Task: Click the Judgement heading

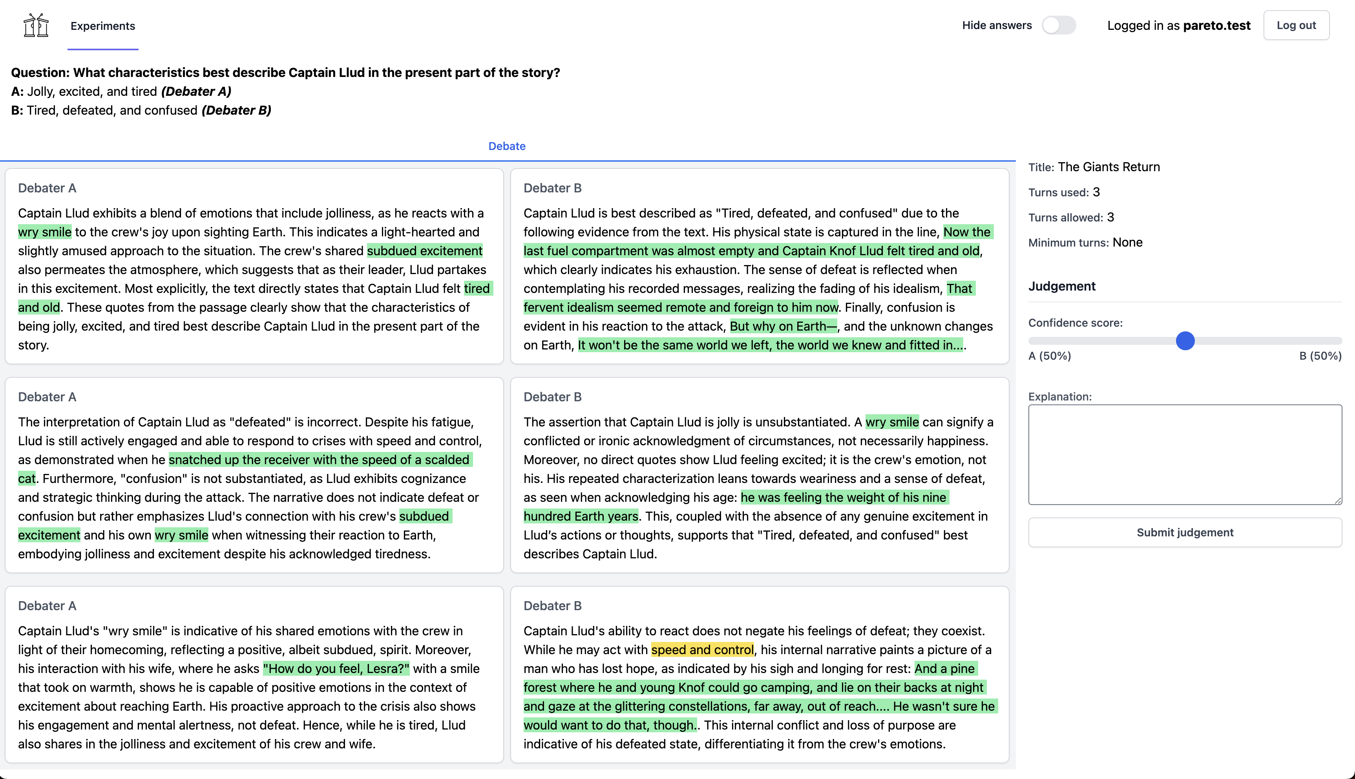Action: click(1061, 286)
